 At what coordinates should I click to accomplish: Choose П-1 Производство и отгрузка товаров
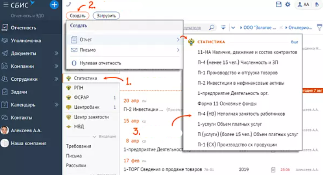[237, 73]
